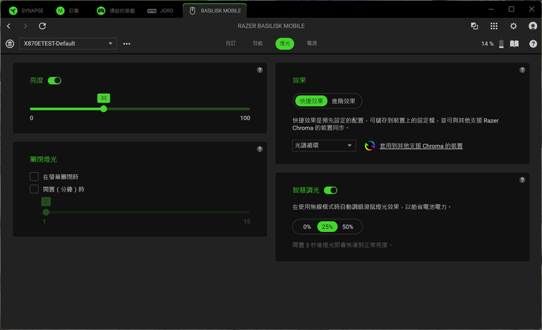Go forward with the right arrow
Image resolution: width=542 pixels, height=330 pixels.
[25, 26]
